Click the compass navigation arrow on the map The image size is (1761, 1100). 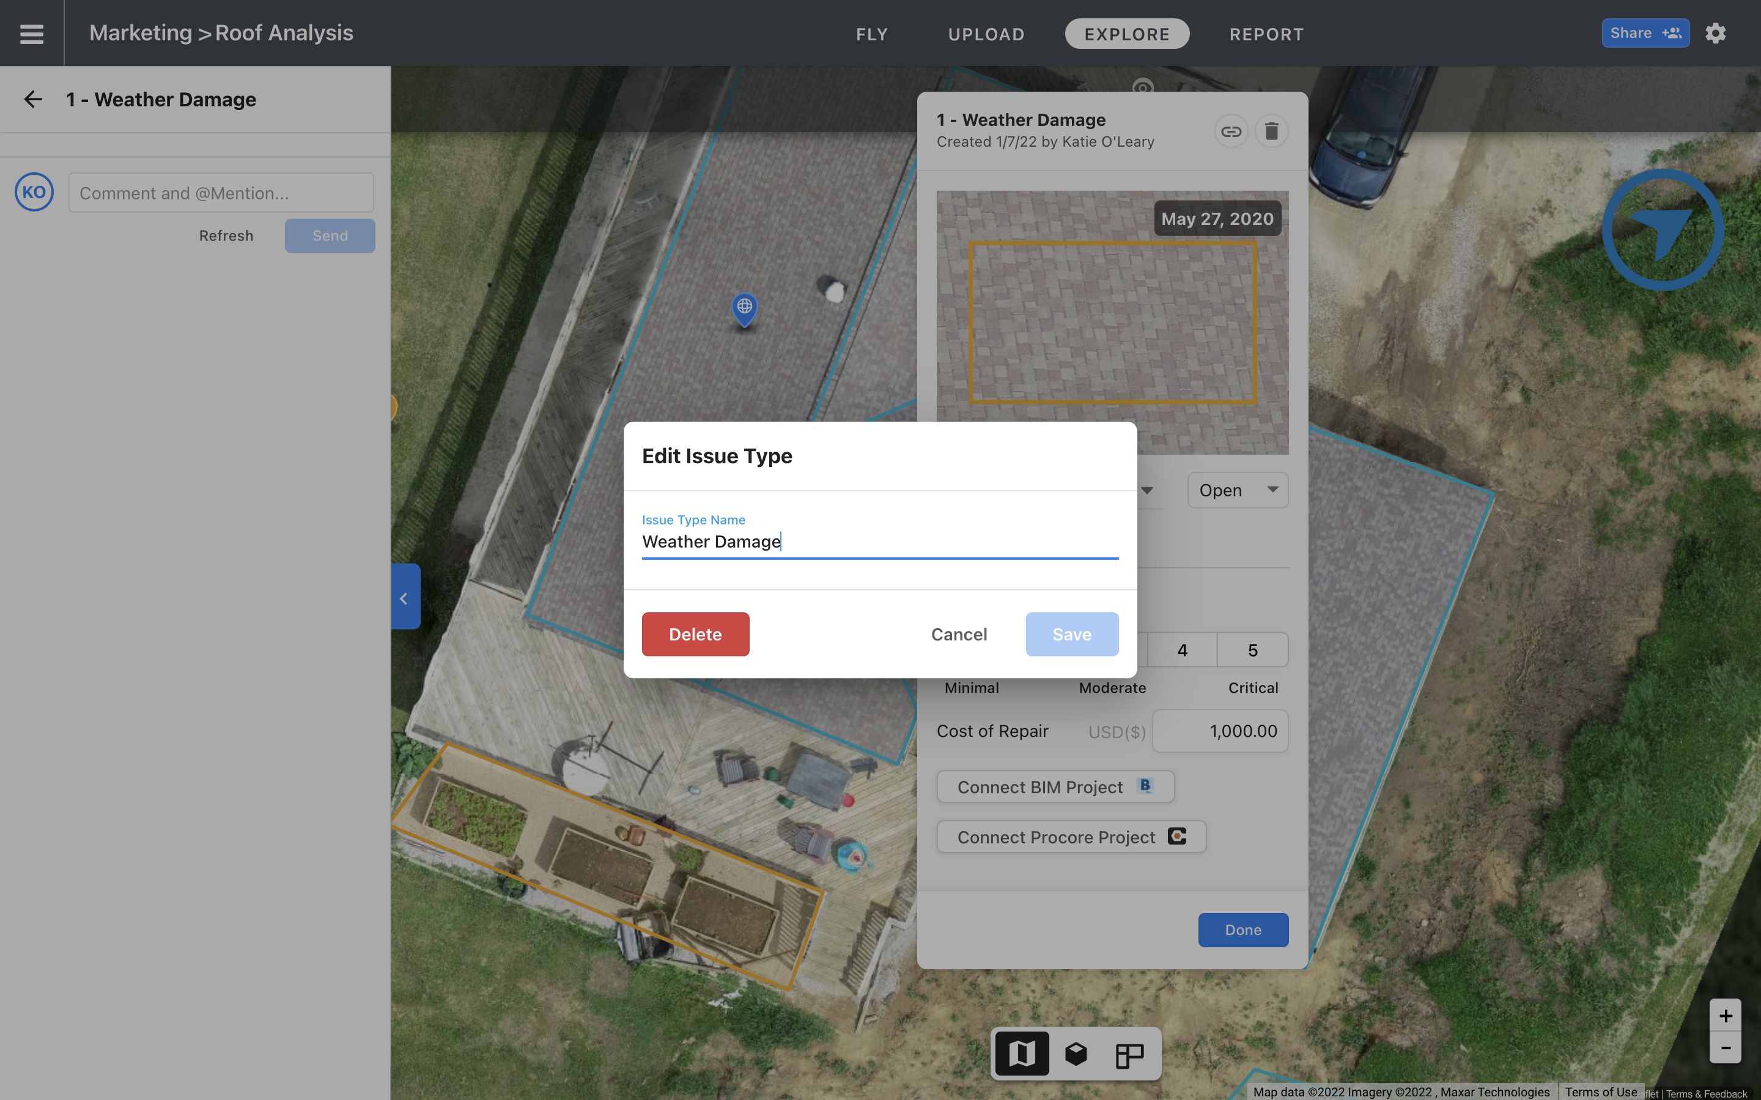click(1663, 229)
